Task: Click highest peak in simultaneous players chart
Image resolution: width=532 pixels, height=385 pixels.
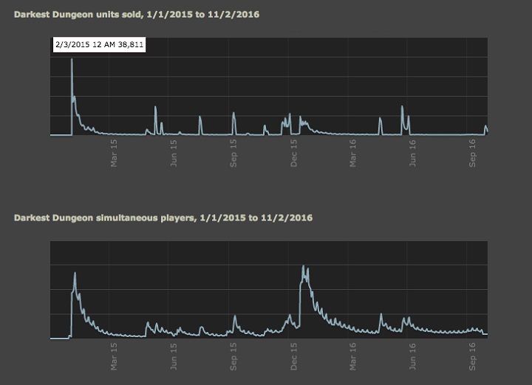Action: [x=304, y=267]
